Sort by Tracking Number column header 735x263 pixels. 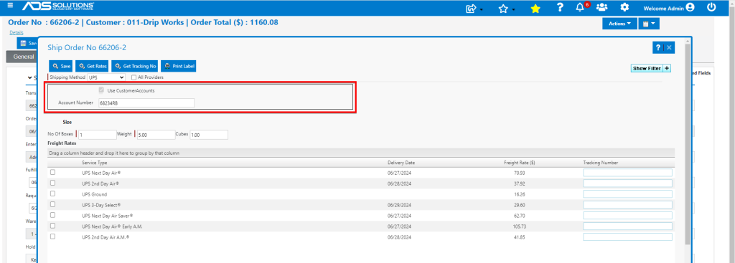[x=601, y=163]
